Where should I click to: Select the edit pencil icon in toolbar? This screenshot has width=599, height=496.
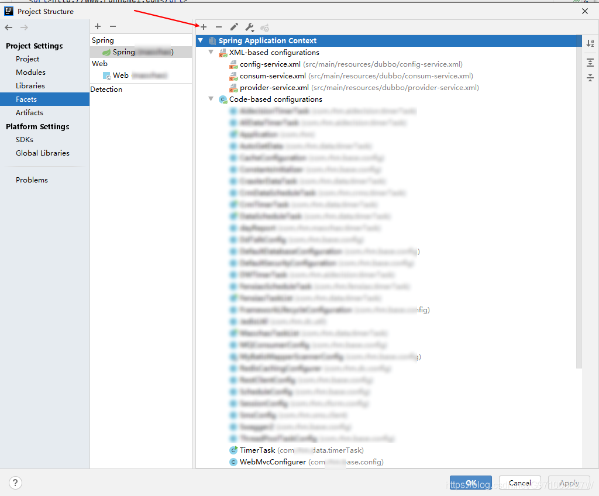(234, 27)
